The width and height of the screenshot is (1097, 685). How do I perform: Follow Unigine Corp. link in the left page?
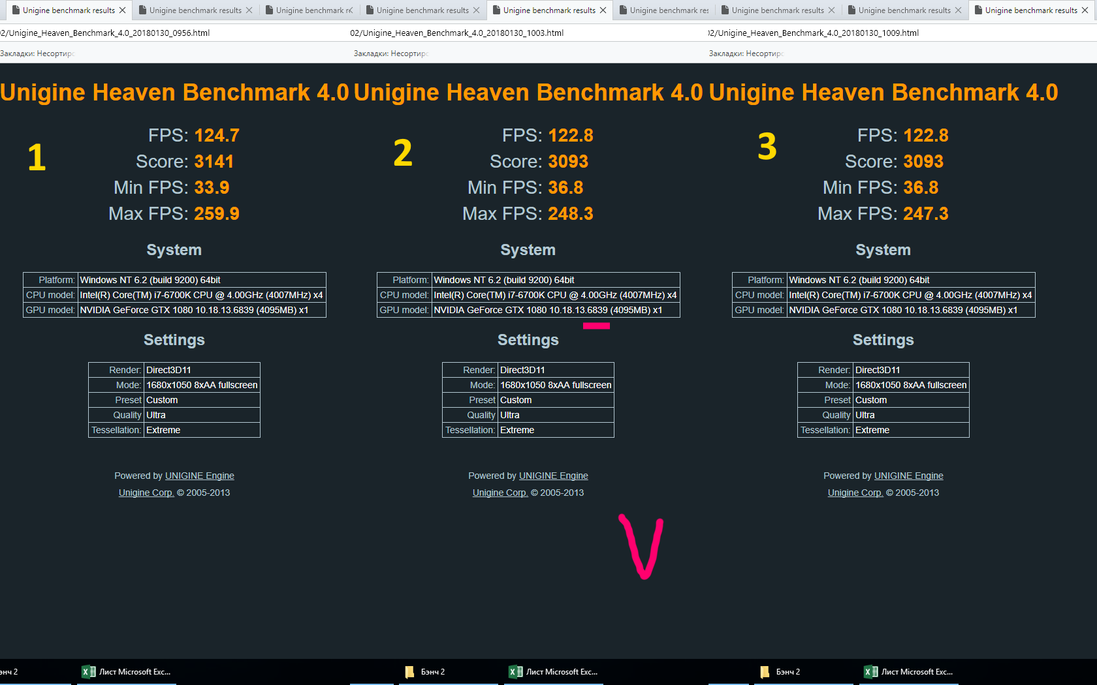[x=146, y=493]
